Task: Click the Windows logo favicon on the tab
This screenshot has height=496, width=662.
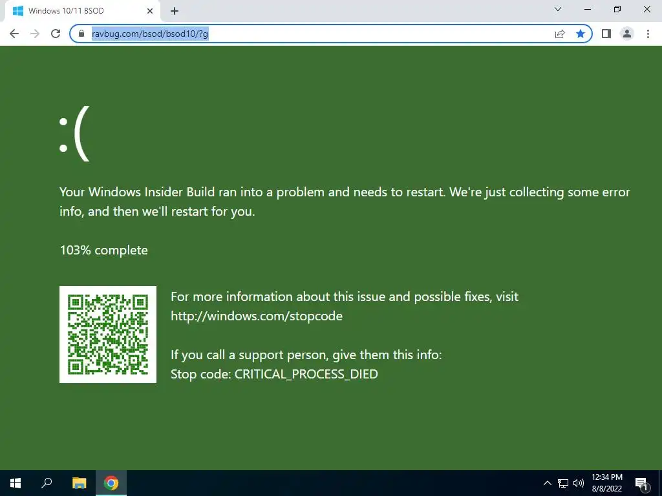Action: [x=17, y=11]
